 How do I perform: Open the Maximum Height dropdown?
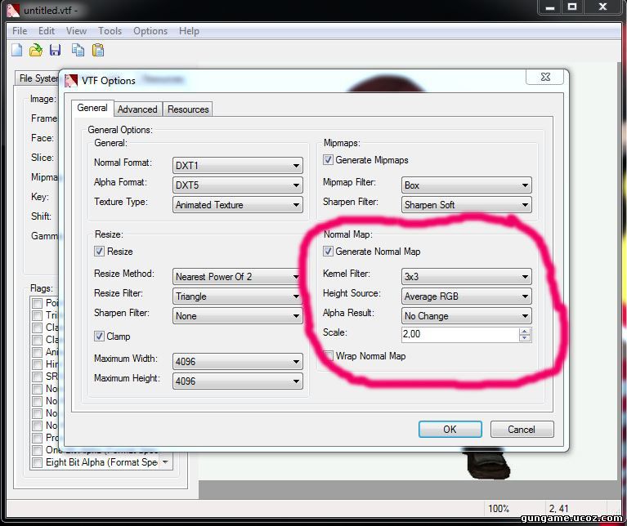click(x=238, y=381)
